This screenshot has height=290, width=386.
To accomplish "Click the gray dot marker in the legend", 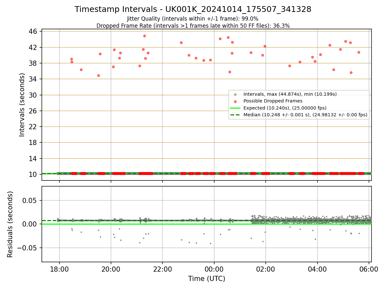I will coord(235,94).
